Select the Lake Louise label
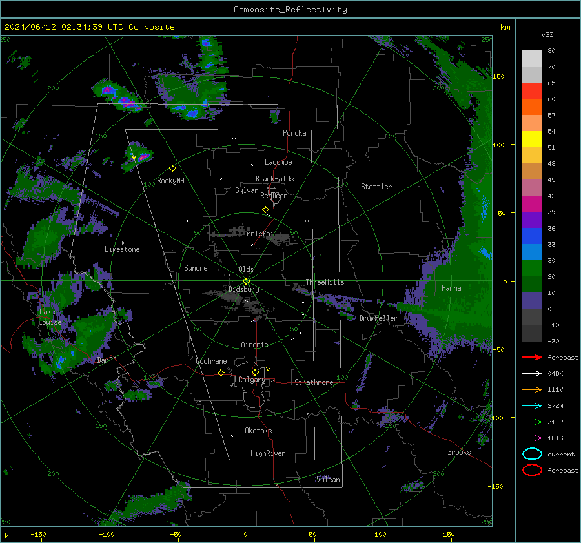The width and height of the screenshot is (581, 543). (50, 317)
